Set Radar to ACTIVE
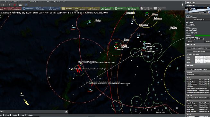Image resolution: width=210 pixels, height=117 pixels. (x=199, y=57)
